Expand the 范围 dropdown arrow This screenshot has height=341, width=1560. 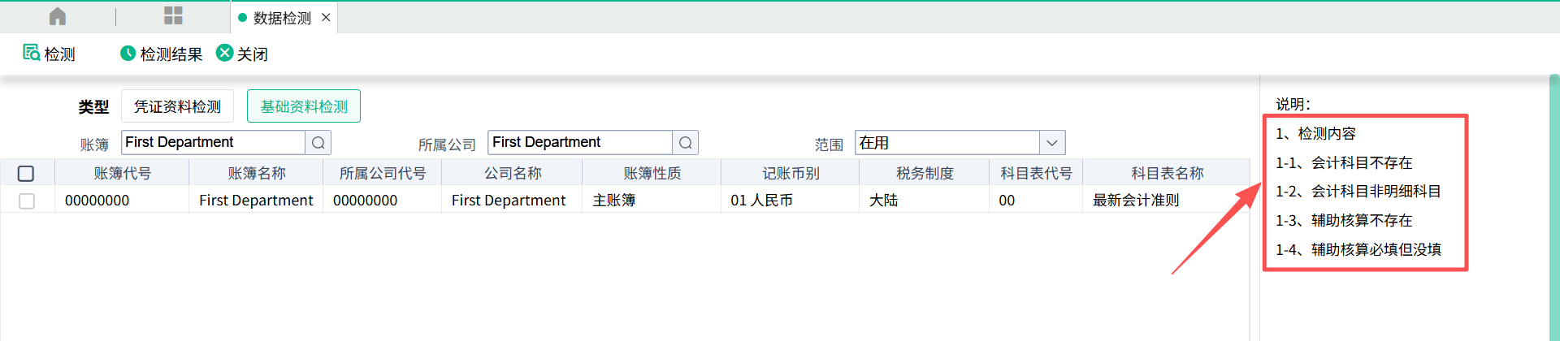coord(1052,143)
